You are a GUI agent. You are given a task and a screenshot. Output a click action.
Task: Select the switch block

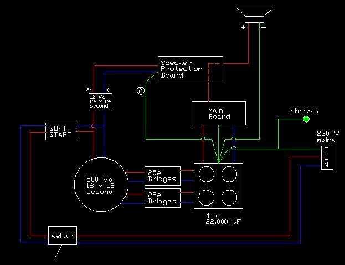pyautogui.click(x=63, y=236)
